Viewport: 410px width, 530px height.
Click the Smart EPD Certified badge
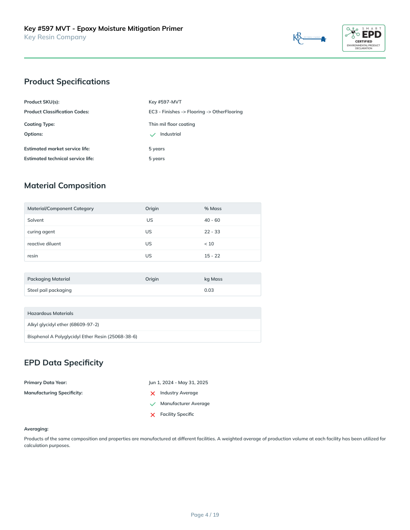[364, 38]
